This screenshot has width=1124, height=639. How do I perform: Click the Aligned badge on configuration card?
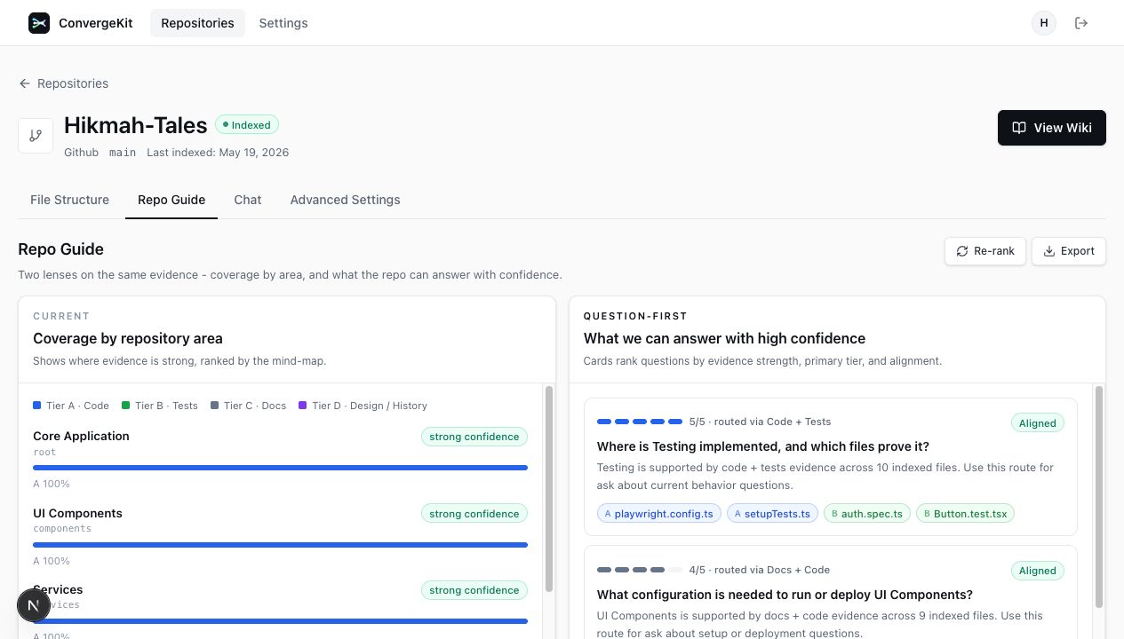coord(1038,571)
